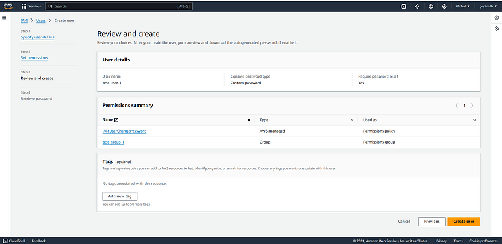The height and width of the screenshot is (244, 502).
Task: Open the help question mark icon
Action: pos(431,6)
